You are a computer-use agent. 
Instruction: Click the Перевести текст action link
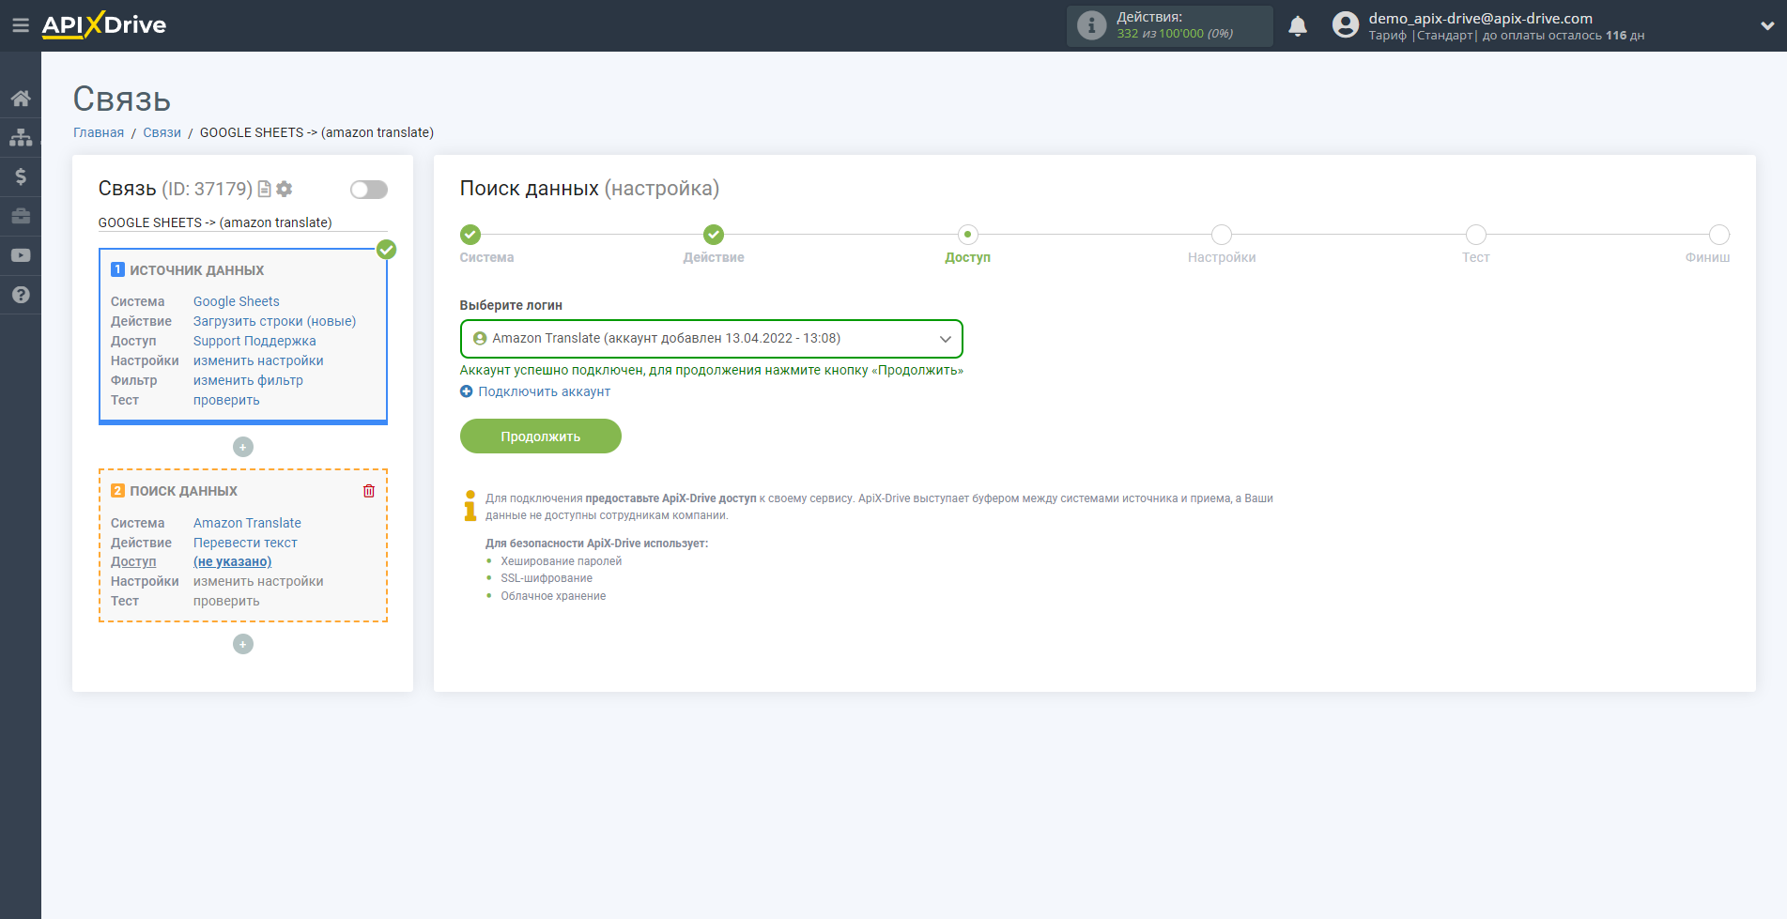tap(245, 543)
